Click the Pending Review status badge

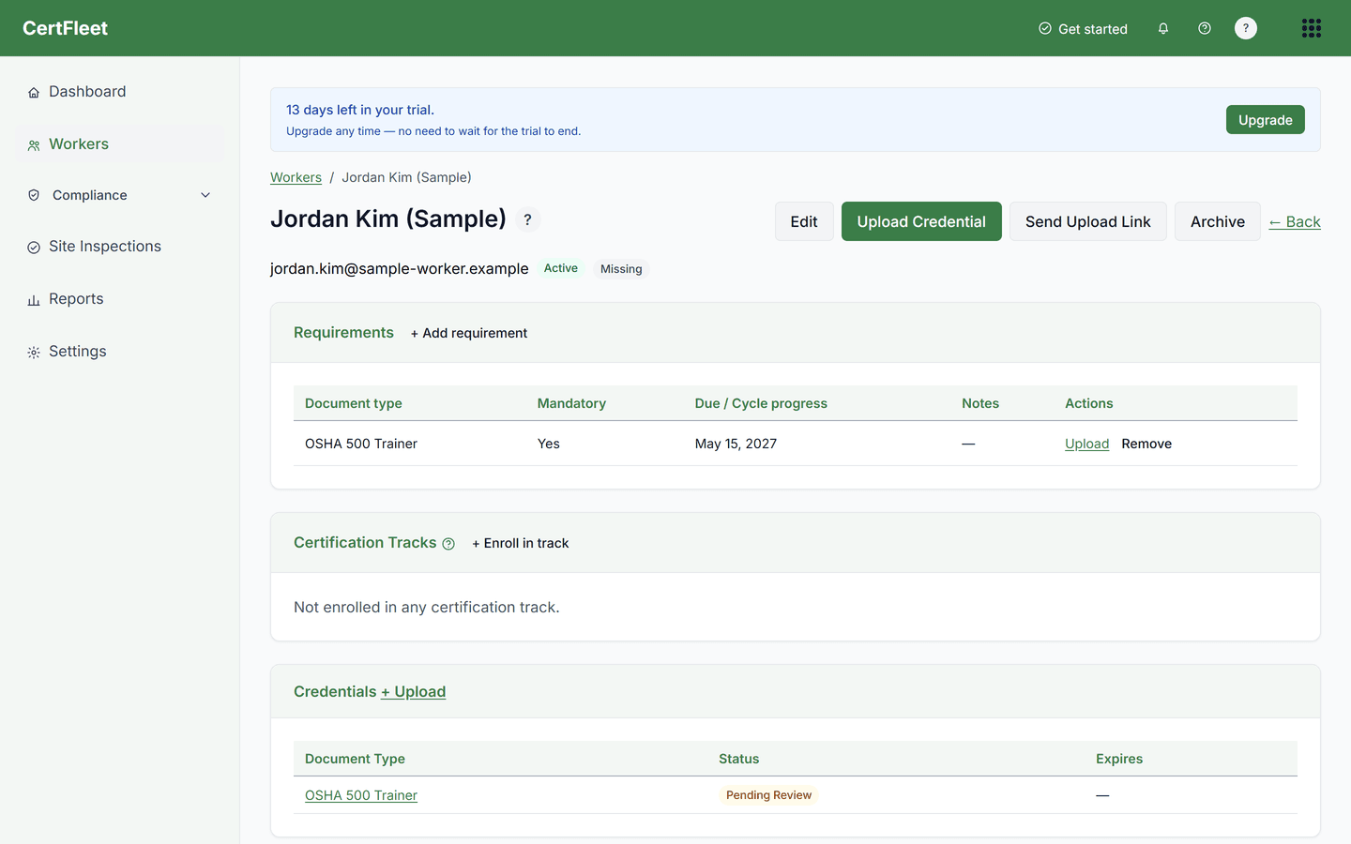pyautogui.click(x=768, y=795)
